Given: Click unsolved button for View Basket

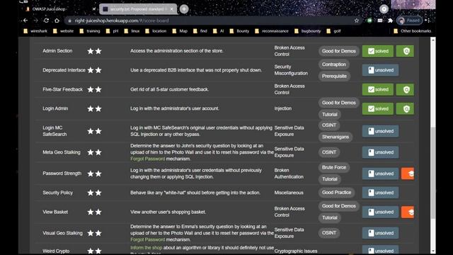Looking at the screenshot, I should point(381,212).
